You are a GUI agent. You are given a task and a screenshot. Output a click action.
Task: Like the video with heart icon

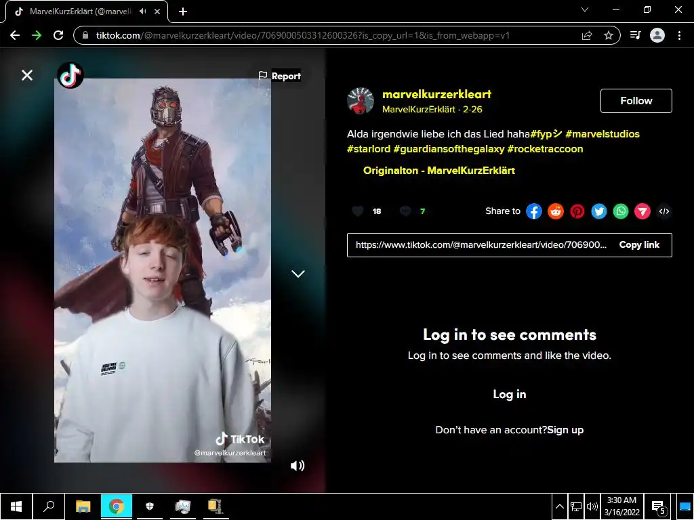(358, 211)
